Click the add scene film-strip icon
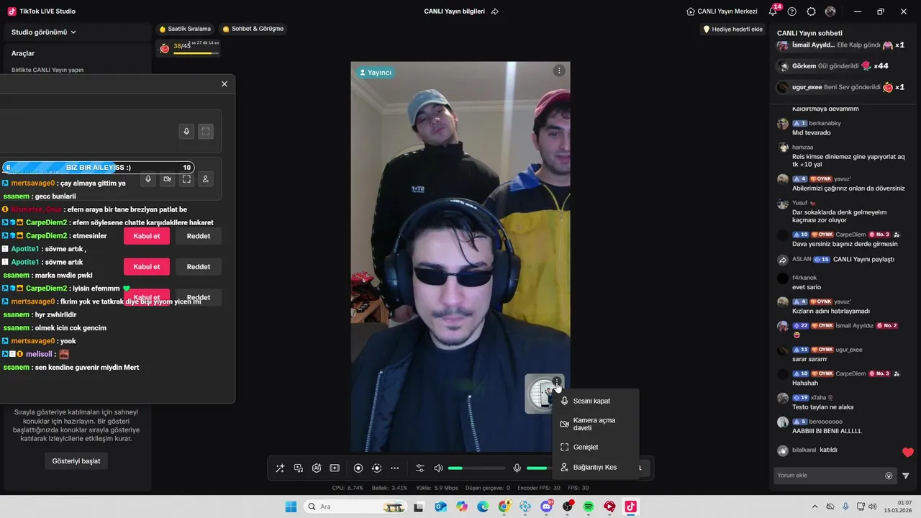Image resolution: width=921 pixels, height=518 pixels. [335, 468]
